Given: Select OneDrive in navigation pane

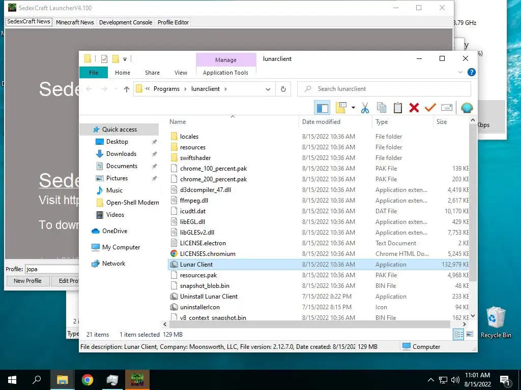Looking at the screenshot, I should tap(114, 231).
